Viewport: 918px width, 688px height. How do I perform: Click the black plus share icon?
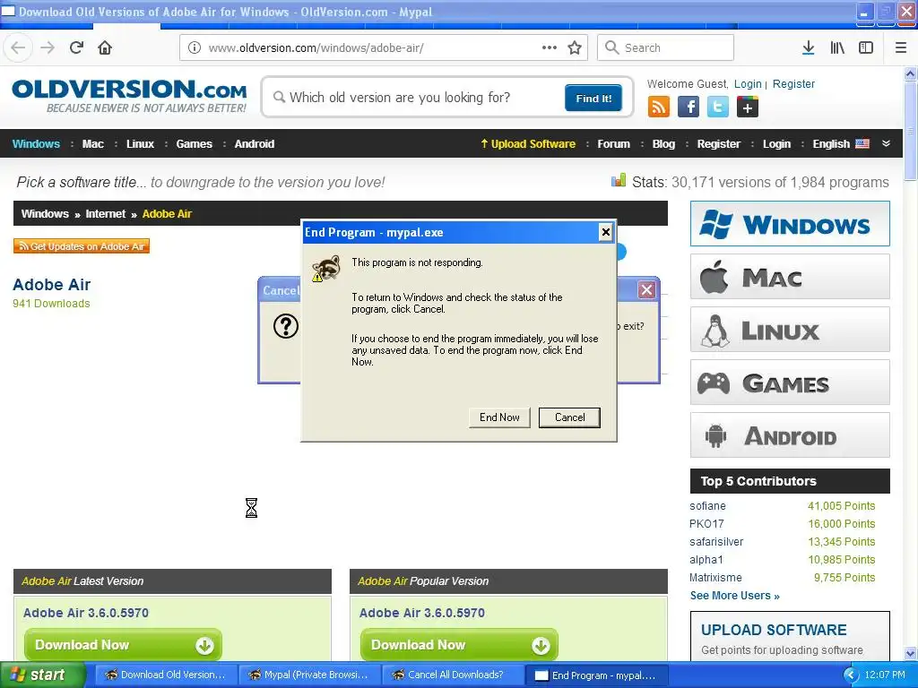tap(748, 107)
